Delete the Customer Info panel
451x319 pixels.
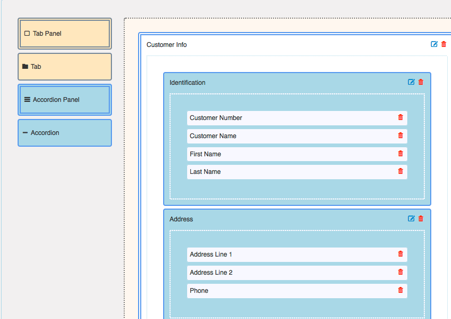[444, 44]
